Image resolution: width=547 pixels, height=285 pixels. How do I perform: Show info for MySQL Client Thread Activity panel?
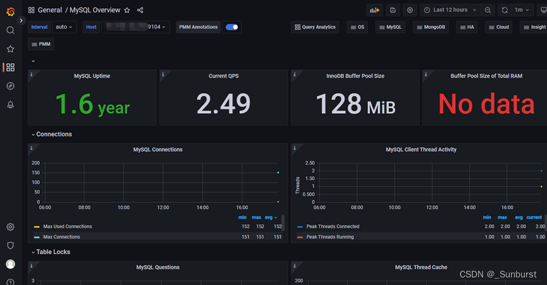click(295, 148)
